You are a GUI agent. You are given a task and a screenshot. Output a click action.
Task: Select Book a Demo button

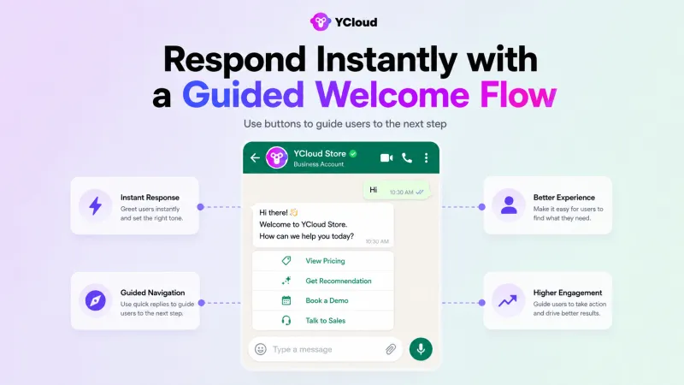pos(323,300)
